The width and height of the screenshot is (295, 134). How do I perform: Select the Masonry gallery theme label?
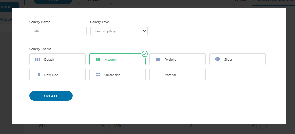pos(110,60)
